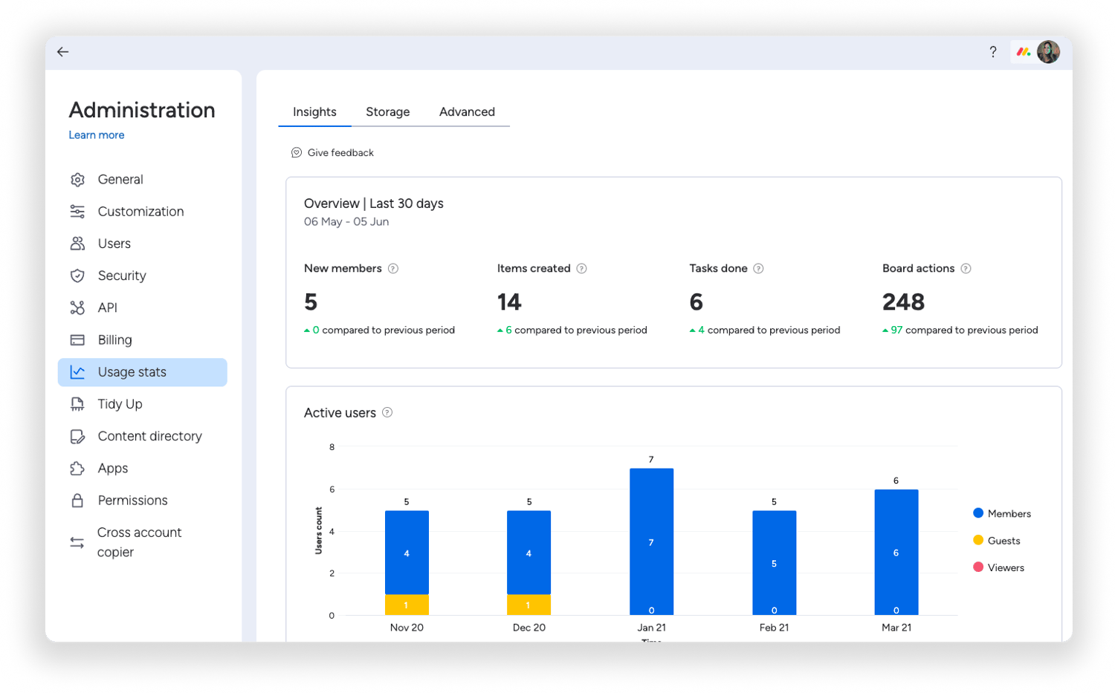The height and width of the screenshot is (693, 1115).
Task: Open the Learn more link
Action: tap(97, 135)
